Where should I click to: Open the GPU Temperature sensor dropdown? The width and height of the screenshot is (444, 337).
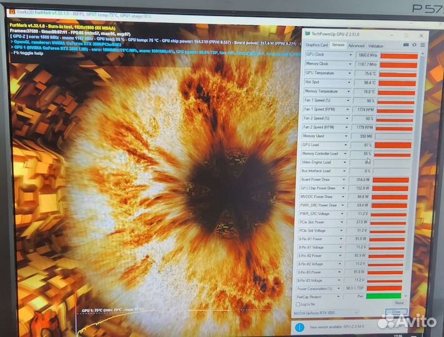click(x=350, y=73)
